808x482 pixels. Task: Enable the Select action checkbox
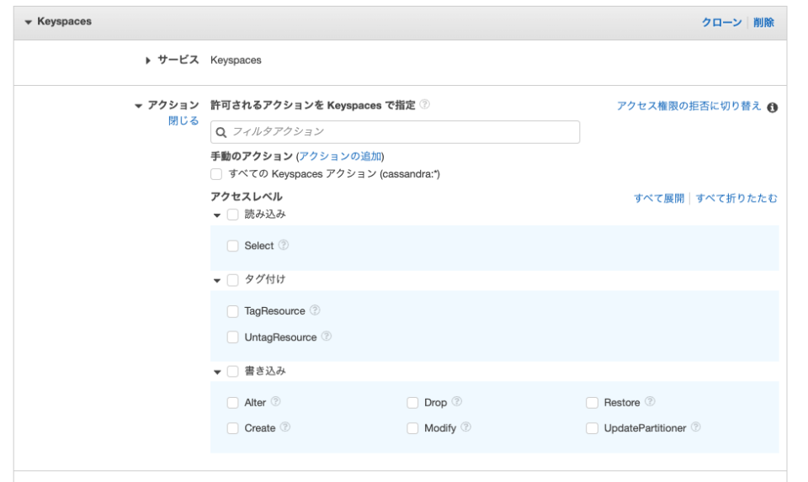(x=233, y=246)
